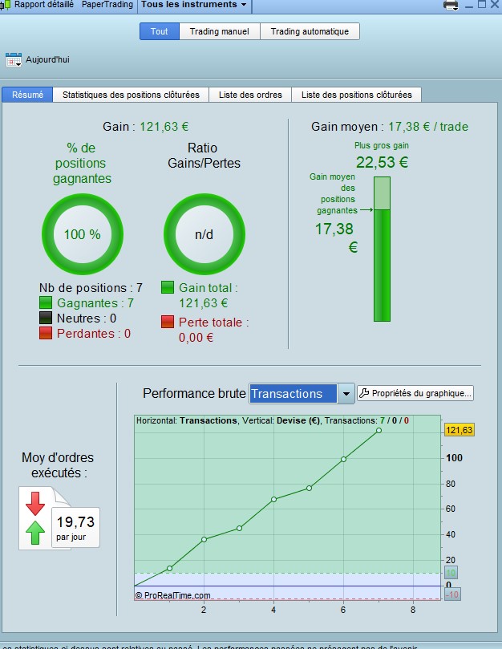This screenshot has width=502, height=649.
Task: Maximize the report window
Action: (482, 5)
